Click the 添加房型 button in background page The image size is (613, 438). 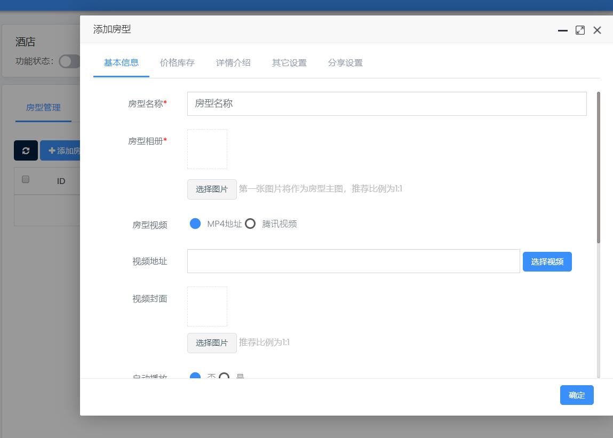coord(60,150)
